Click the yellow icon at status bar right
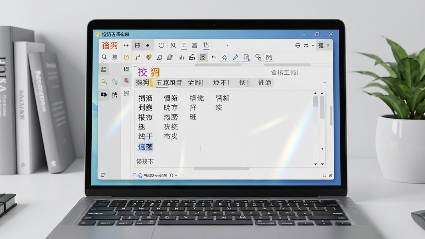 pos(325,176)
